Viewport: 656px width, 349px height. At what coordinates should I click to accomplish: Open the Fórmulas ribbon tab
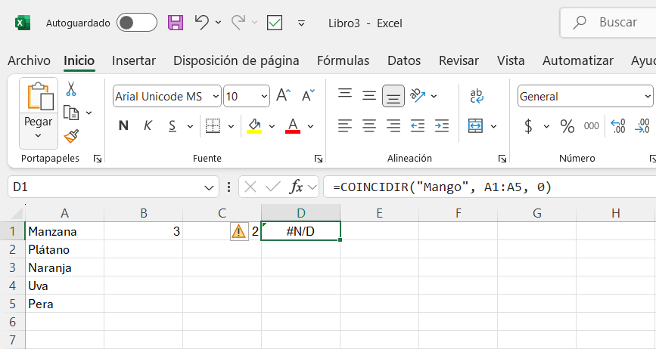click(x=343, y=60)
